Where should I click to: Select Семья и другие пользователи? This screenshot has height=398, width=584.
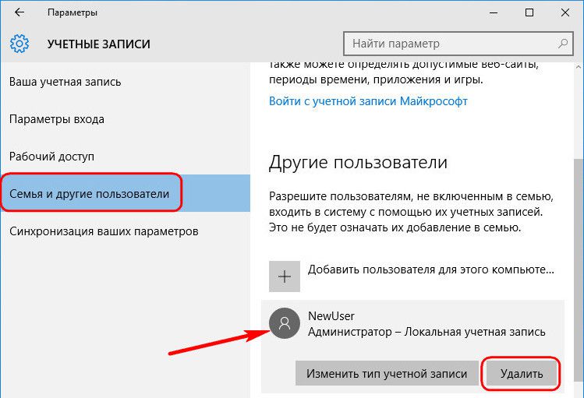click(90, 193)
